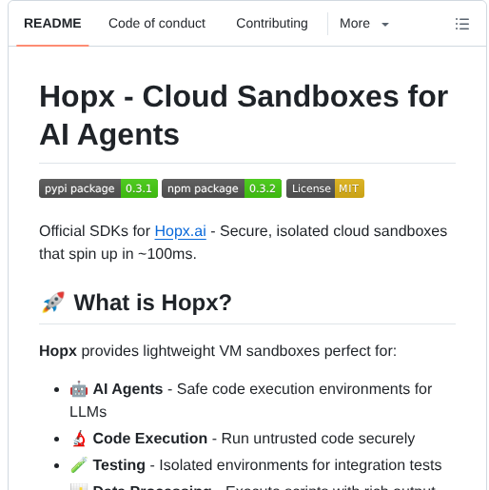Click the License MIT badge
Screen dimensions: 489x490
[x=325, y=188]
